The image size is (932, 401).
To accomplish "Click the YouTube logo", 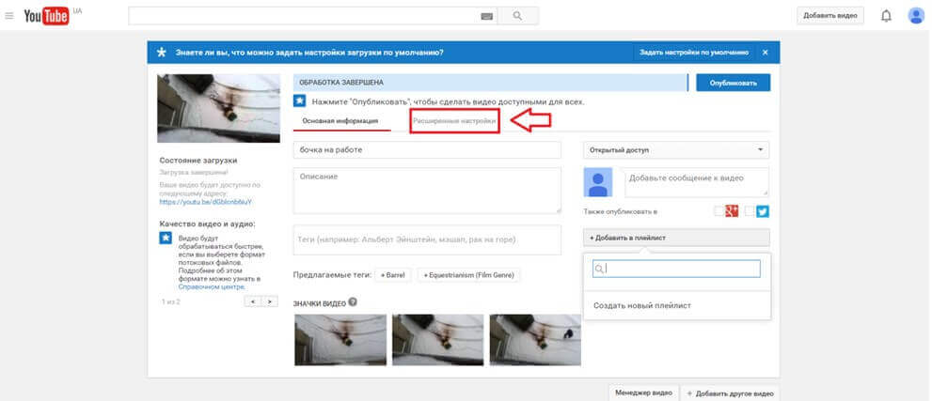I will (x=46, y=16).
